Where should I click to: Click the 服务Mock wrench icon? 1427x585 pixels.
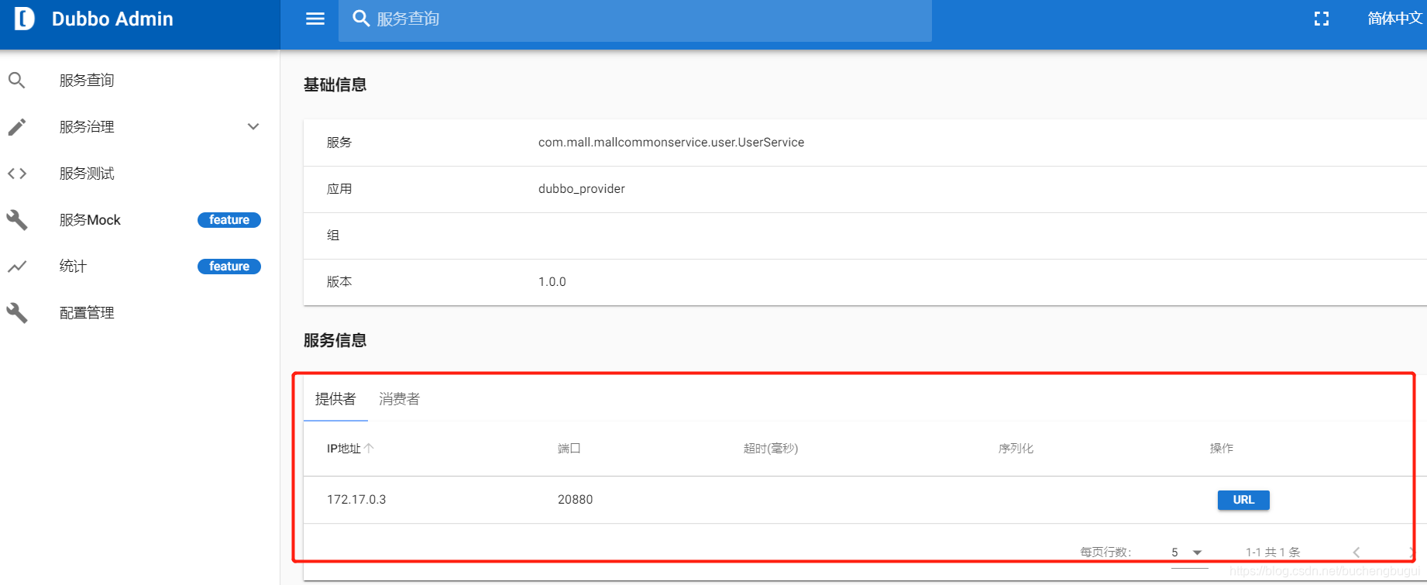click(x=17, y=219)
